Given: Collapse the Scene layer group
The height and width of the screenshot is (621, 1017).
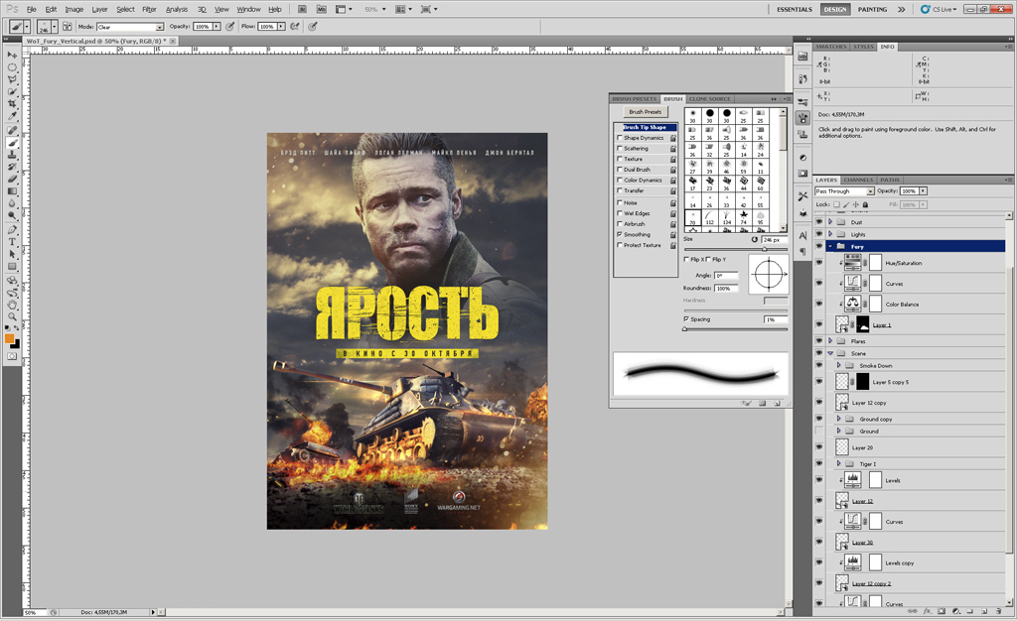Looking at the screenshot, I should point(830,353).
